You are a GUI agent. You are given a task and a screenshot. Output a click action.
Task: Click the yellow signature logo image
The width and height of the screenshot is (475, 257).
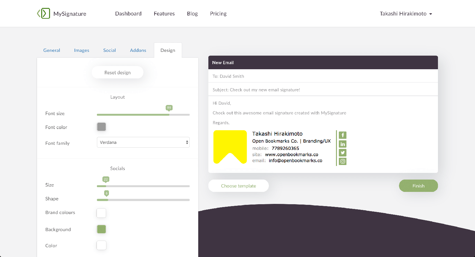coord(230,147)
